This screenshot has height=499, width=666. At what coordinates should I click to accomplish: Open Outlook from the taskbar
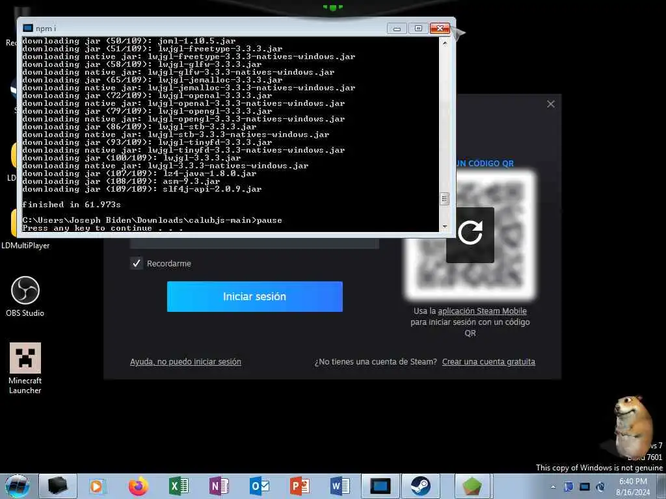(x=259, y=486)
